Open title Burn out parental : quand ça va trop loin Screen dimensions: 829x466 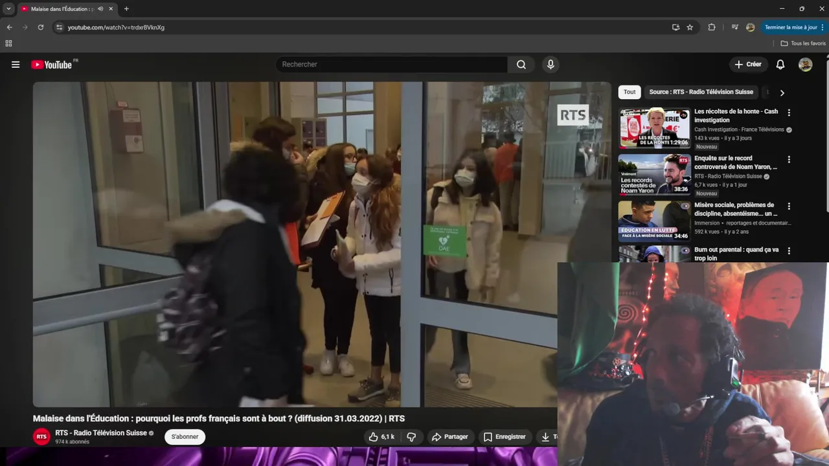tap(736, 254)
